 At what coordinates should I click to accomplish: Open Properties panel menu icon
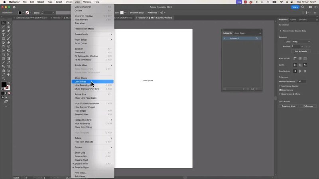(x=317, y=19)
